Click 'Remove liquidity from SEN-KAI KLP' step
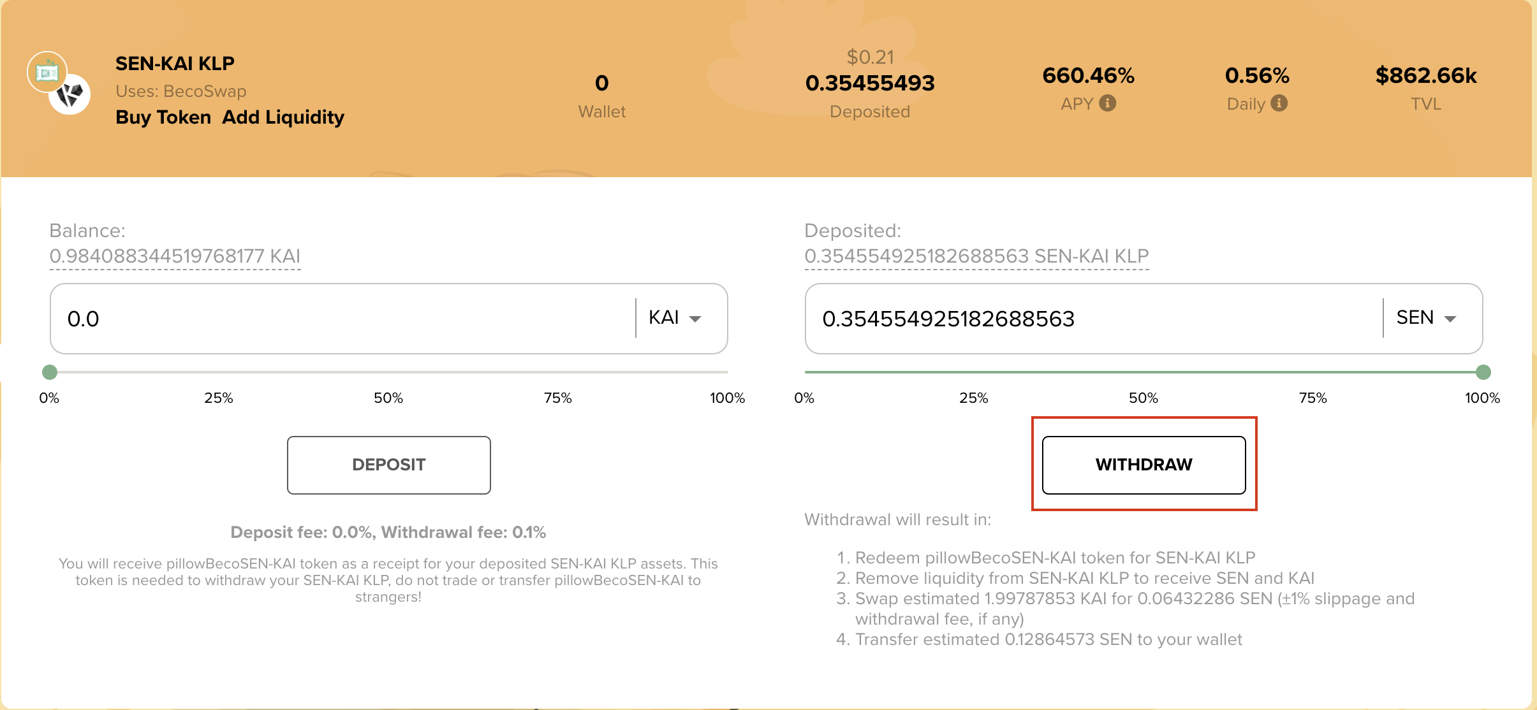 click(x=1085, y=578)
